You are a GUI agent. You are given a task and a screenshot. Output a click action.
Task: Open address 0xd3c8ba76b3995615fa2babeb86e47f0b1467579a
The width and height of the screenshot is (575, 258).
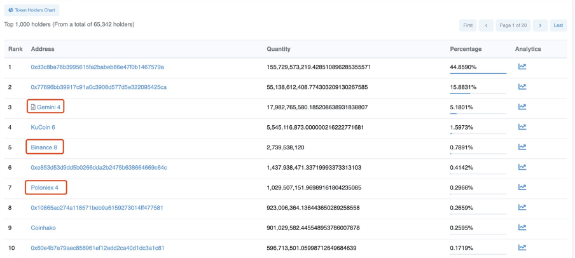pyautogui.click(x=97, y=67)
